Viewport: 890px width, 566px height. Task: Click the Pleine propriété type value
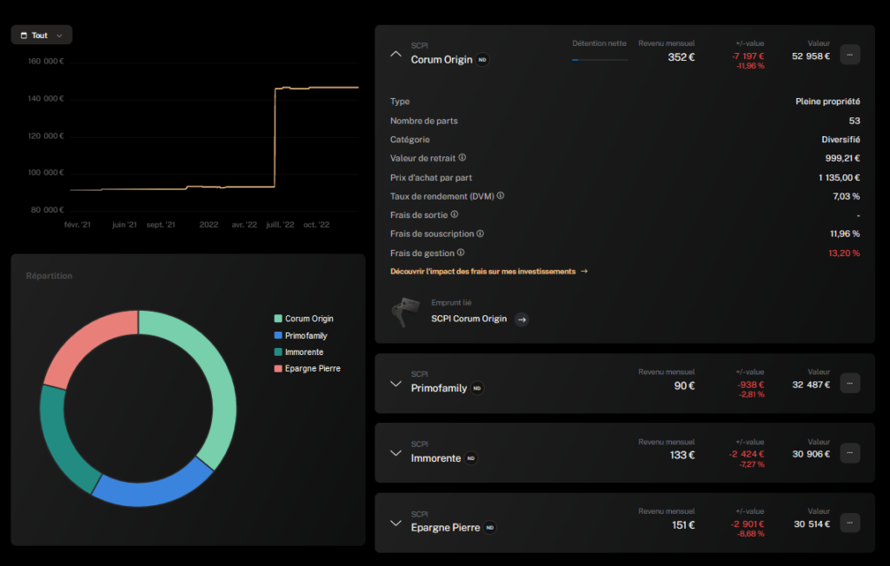click(827, 102)
